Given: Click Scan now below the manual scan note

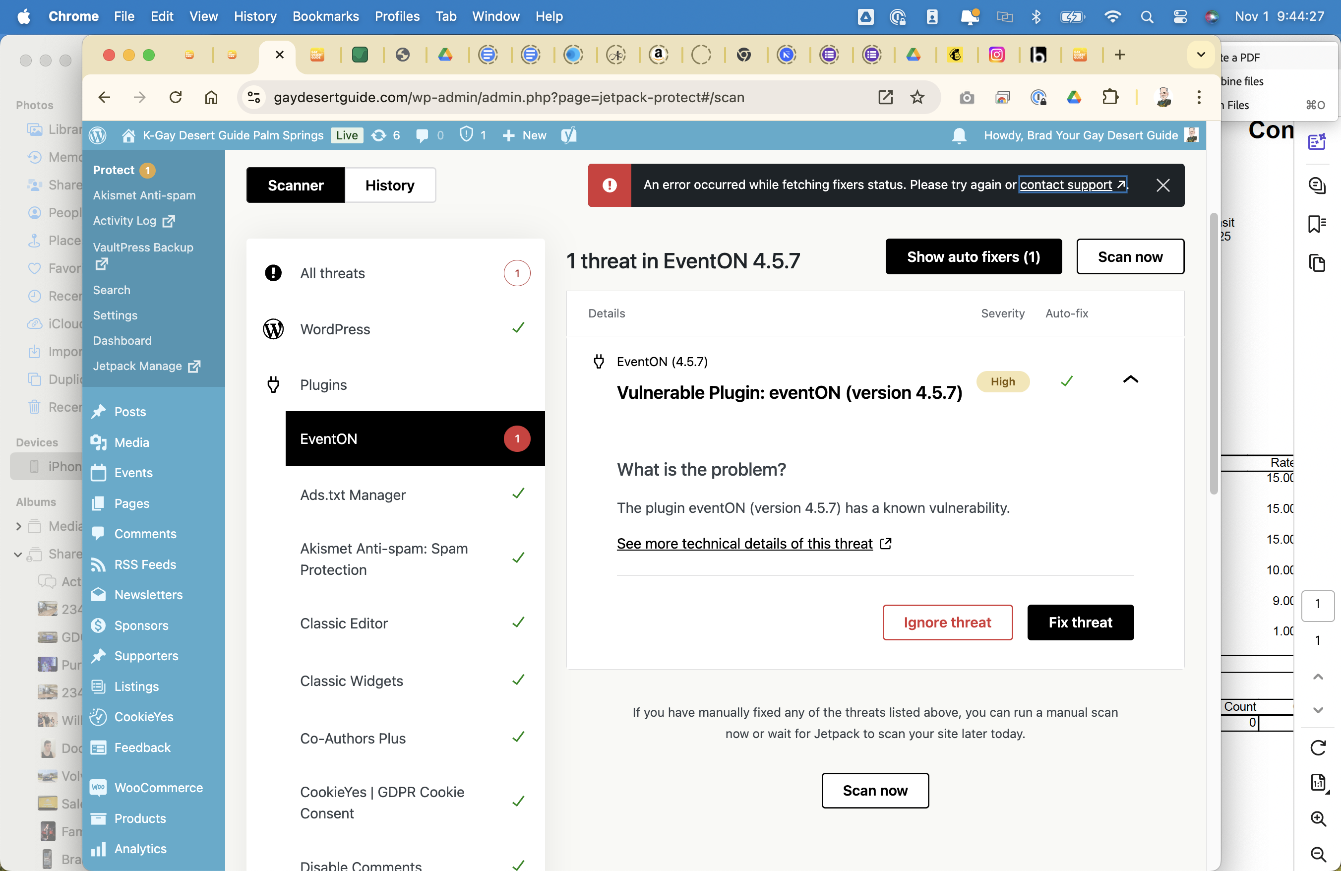Looking at the screenshot, I should coord(875,791).
